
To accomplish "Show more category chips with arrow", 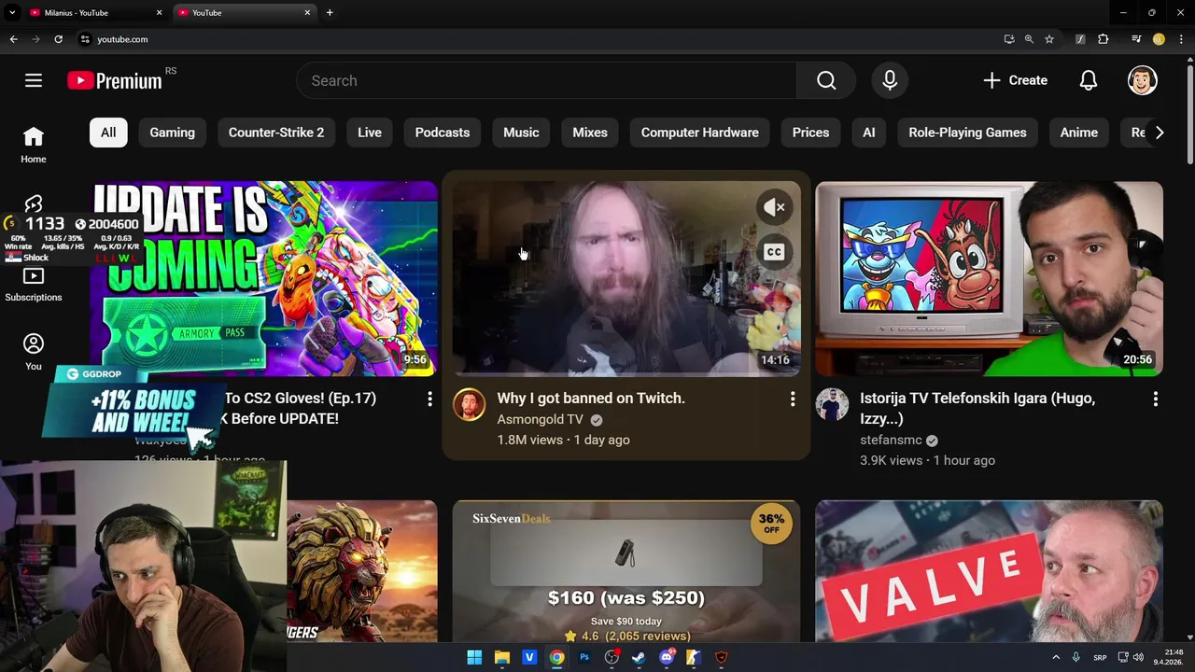I will tap(1160, 133).
